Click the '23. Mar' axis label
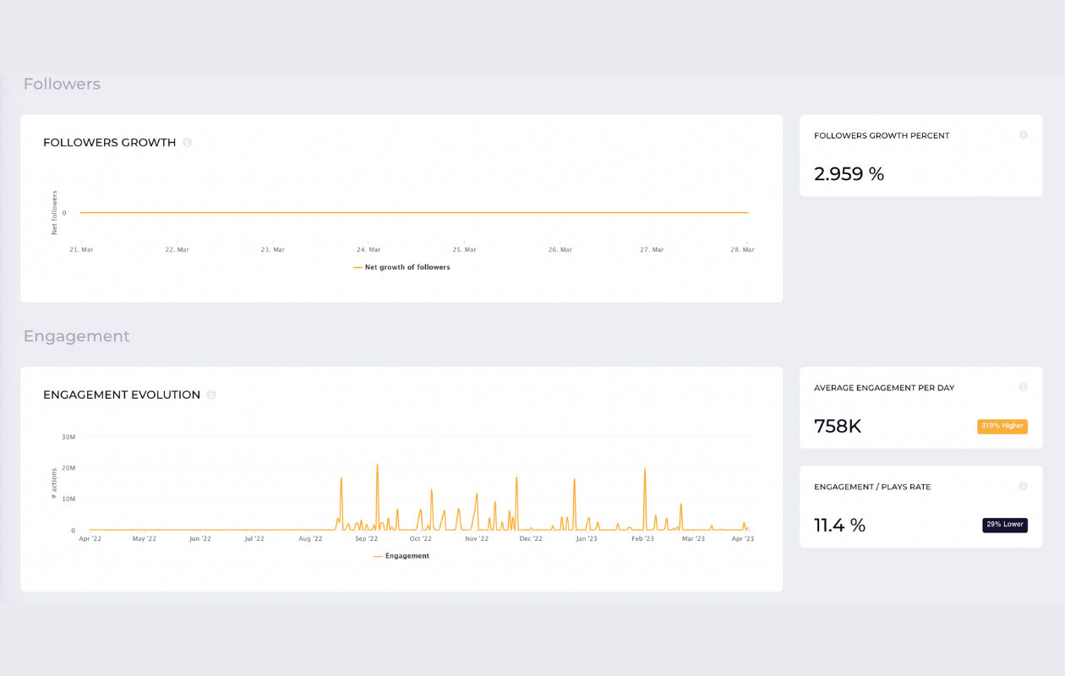The image size is (1065, 676). tap(272, 250)
